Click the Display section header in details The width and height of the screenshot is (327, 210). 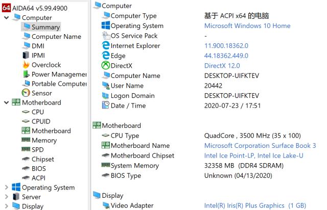coord(112,196)
